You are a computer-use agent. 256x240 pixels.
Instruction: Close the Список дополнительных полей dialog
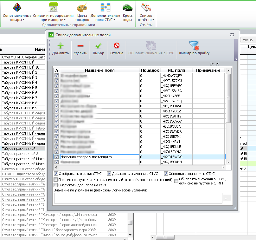[x=232, y=35]
